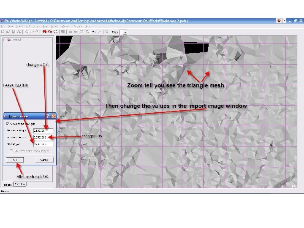Viewport: 304px width, 228px height.
Task: Click the Save floppy-disk toolbar icon
Action: coord(14,32)
